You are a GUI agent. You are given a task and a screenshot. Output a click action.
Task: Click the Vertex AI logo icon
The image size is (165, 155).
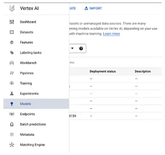(x=12, y=8)
